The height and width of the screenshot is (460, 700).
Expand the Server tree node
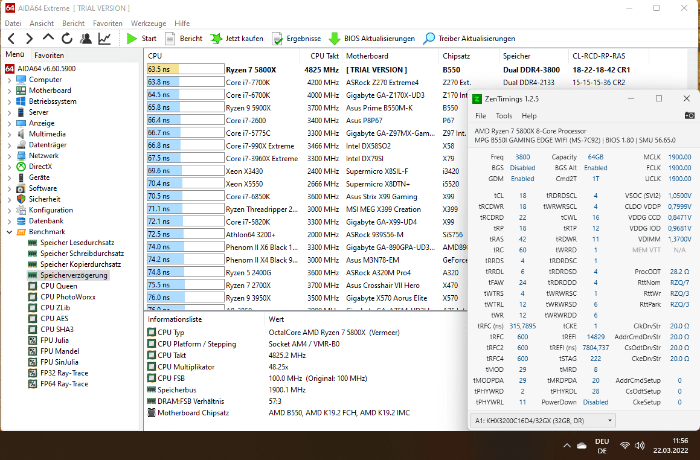10,112
